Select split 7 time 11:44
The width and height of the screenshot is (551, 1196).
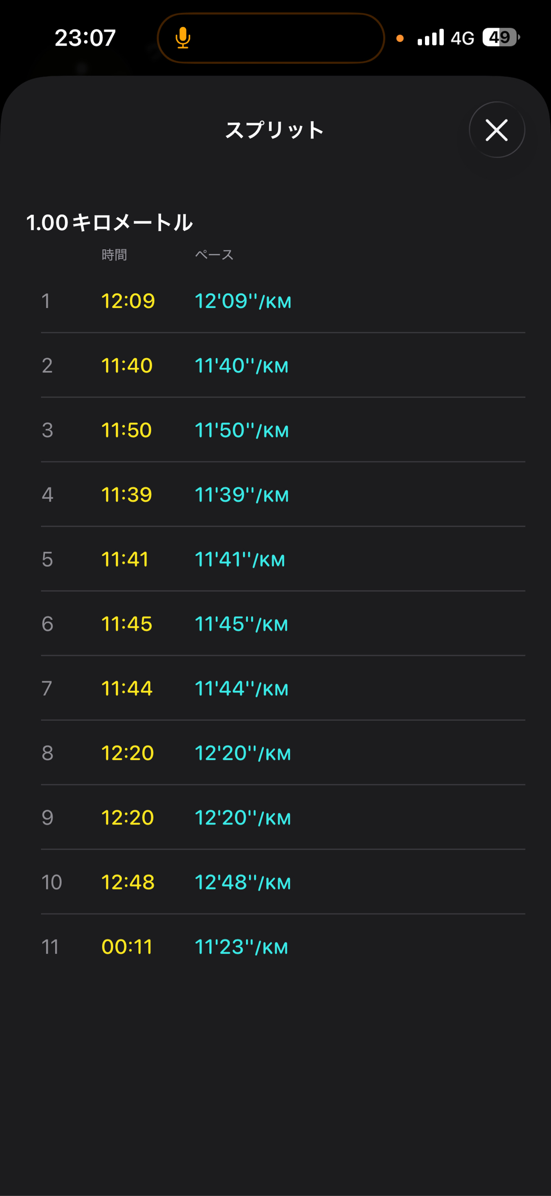(x=127, y=689)
